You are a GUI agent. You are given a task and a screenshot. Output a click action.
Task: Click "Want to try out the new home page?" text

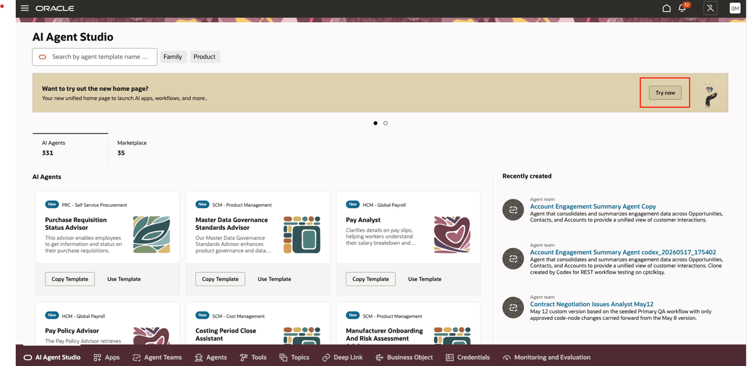95,89
